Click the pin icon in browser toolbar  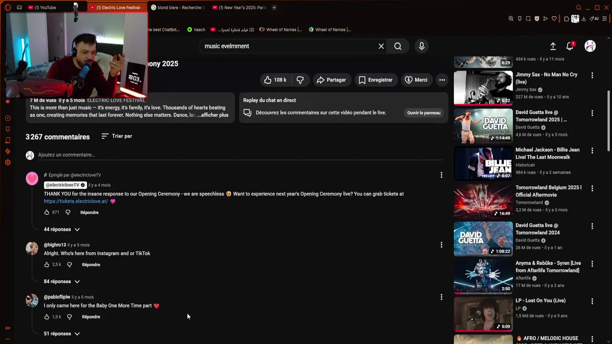519,19
